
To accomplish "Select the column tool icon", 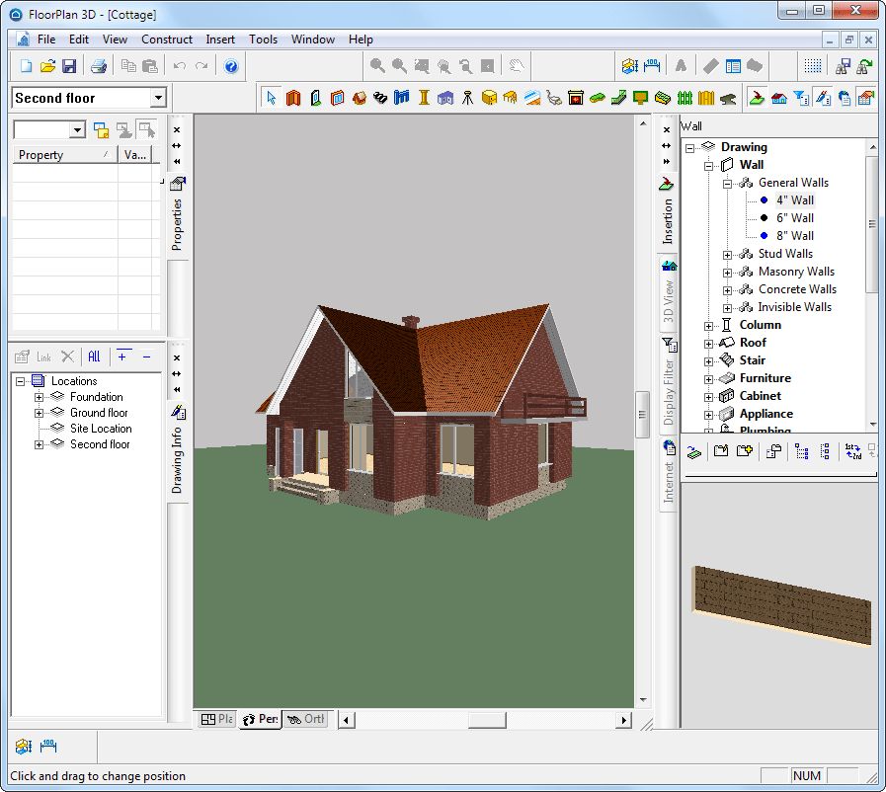I will (424, 98).
